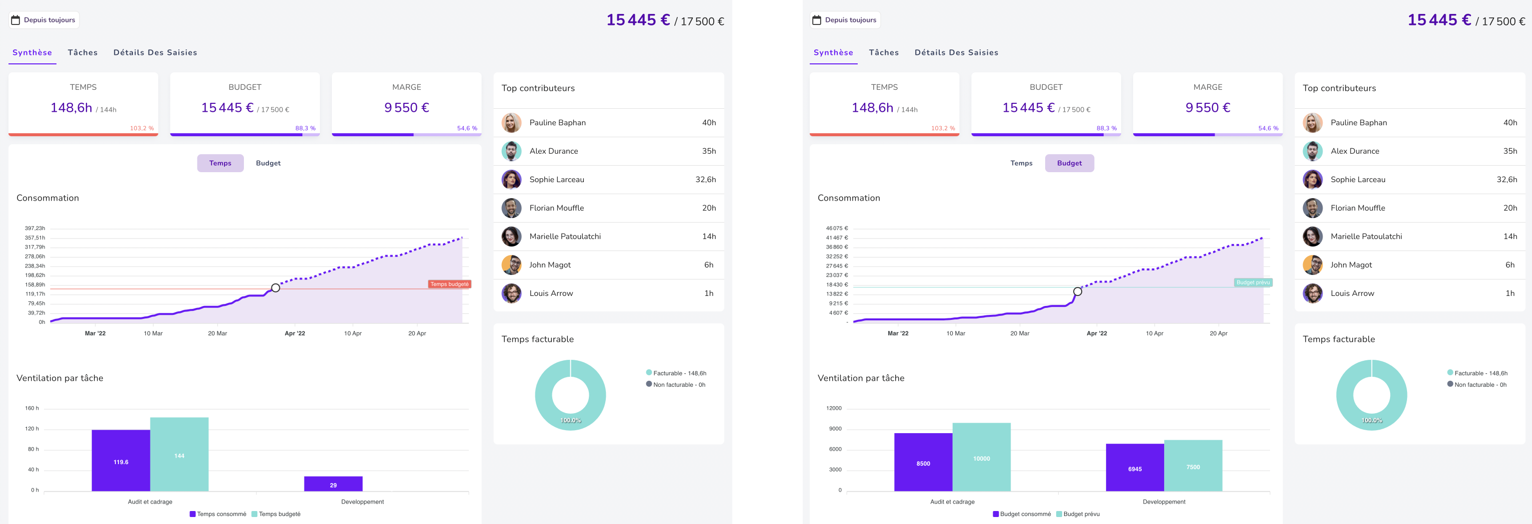
Task: Click the circle marker on the Budget consumption curve
Action: (1078, 292)
